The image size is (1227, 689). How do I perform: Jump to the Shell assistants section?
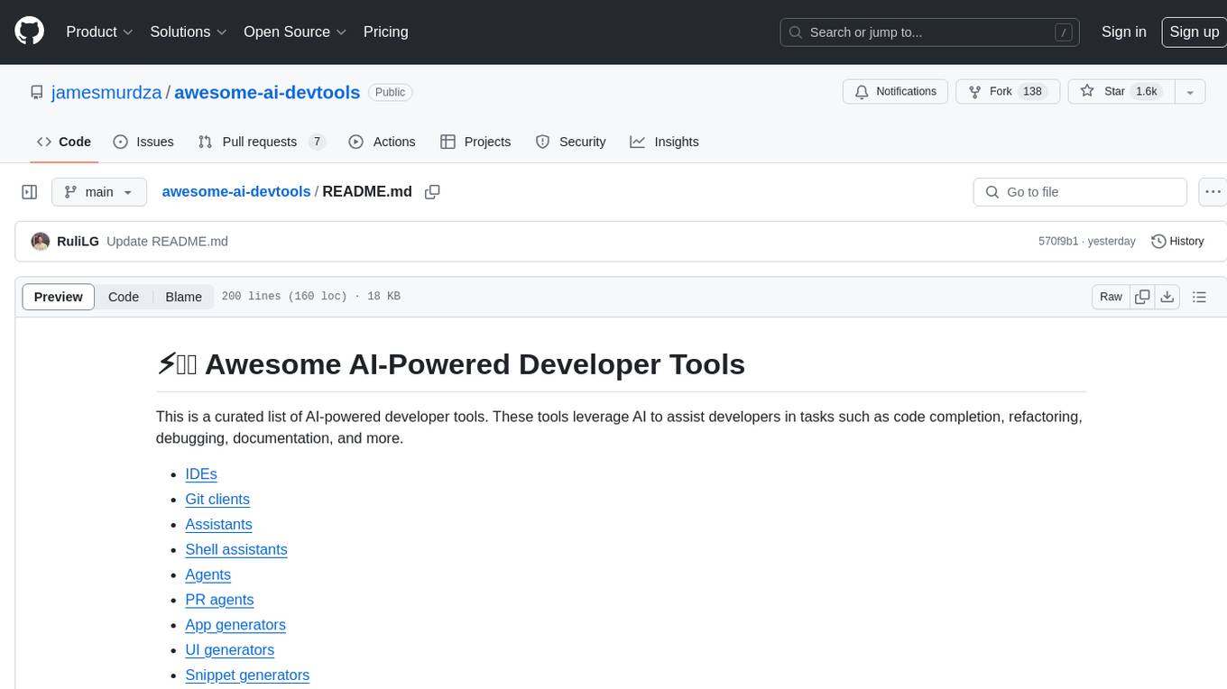(236, 550)
